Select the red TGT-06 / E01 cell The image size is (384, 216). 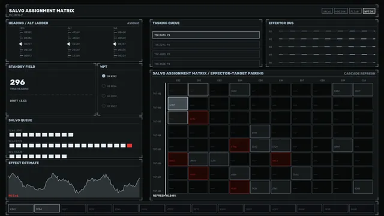tap(178, 159)
